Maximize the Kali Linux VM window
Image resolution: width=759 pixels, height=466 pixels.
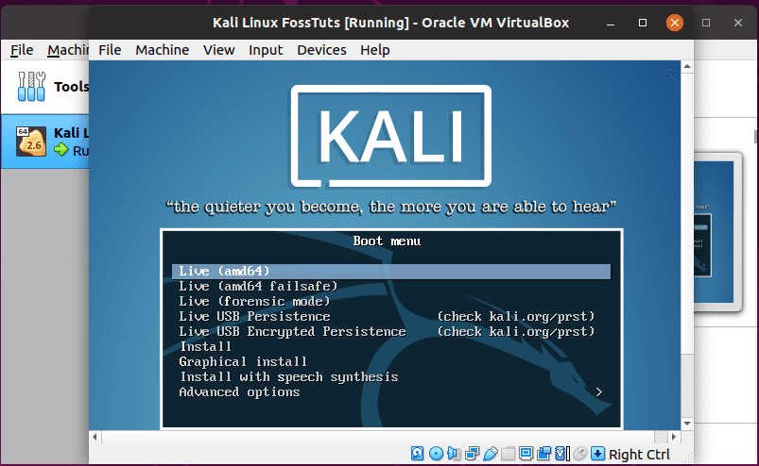coord(643,23)
